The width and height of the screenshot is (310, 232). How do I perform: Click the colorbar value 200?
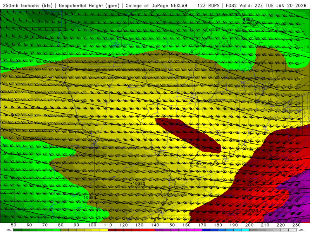click(249, 225)
